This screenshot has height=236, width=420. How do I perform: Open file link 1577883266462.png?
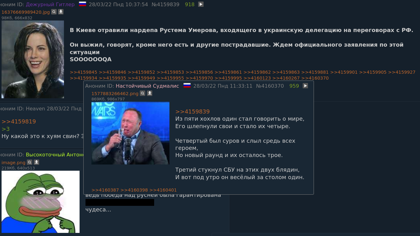tap(115, 94)
